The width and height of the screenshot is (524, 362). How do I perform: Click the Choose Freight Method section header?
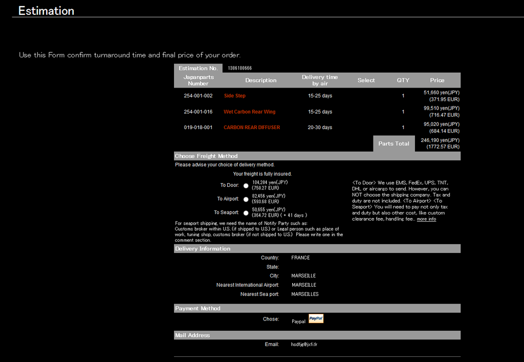(206, 156)
